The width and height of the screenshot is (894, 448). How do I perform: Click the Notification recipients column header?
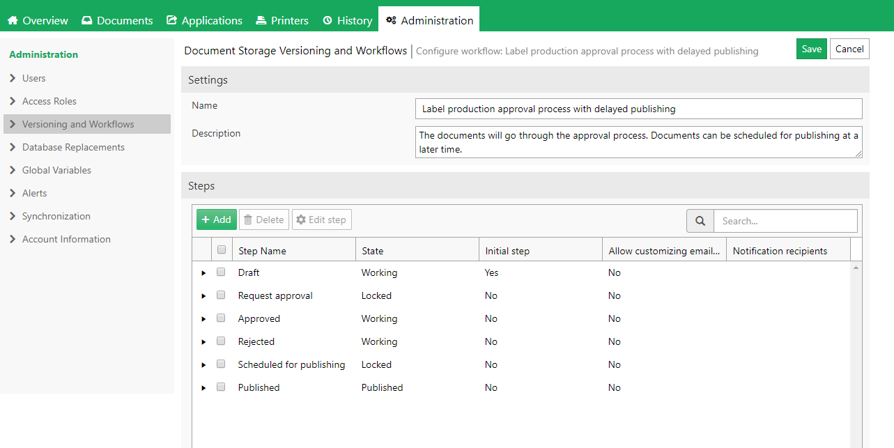[788, 250]
